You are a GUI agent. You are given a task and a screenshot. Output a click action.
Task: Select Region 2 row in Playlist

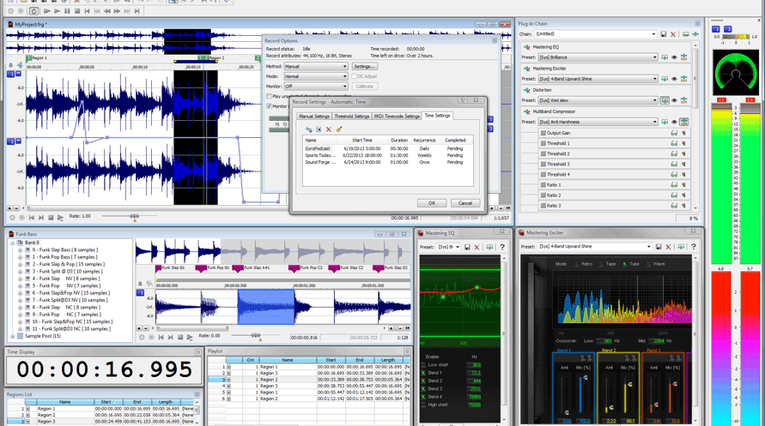click(x=309, y=379)
